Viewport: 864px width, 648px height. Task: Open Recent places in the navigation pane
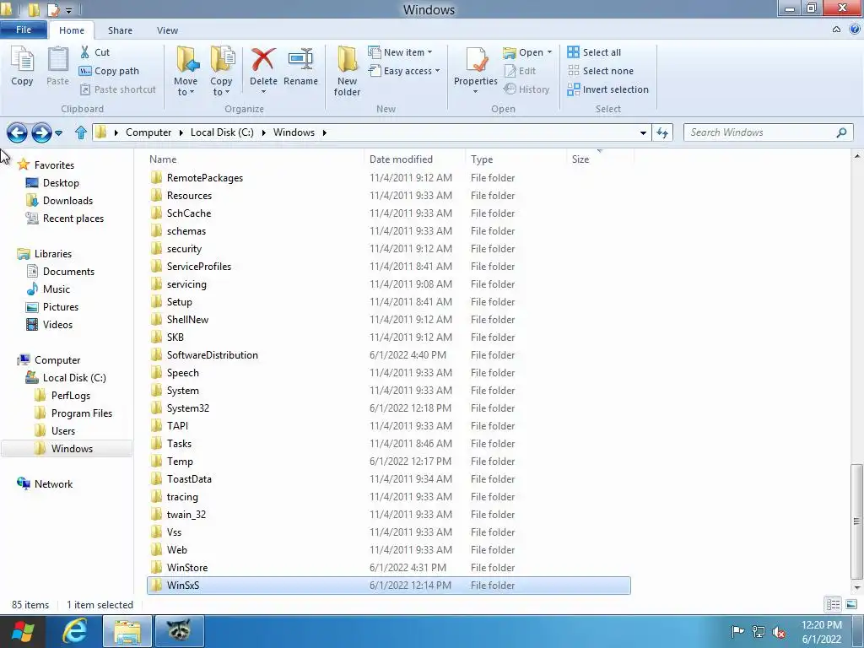pyautogui.click(x=73, y=219)
